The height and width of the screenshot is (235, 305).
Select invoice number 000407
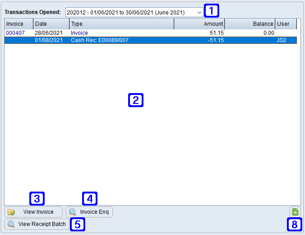pyautogui.click(x=15, y=33)
